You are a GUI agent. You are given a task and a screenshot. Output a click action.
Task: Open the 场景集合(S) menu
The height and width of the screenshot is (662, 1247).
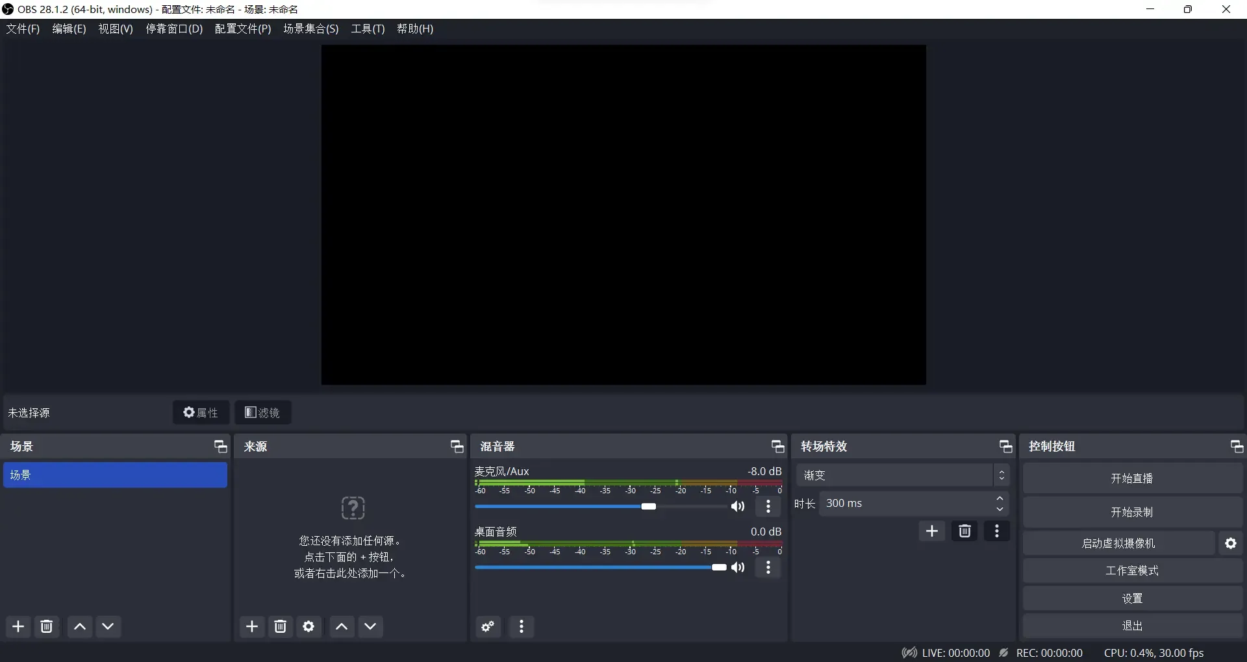[x=311, y=29]
